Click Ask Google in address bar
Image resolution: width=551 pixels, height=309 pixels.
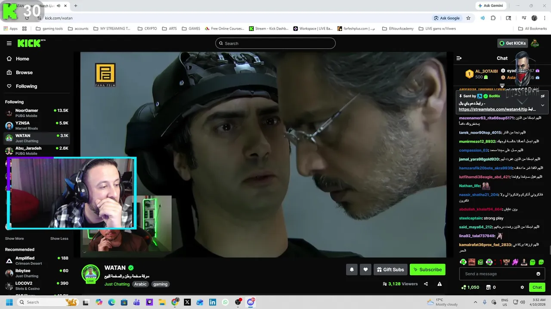coord(447,18)
